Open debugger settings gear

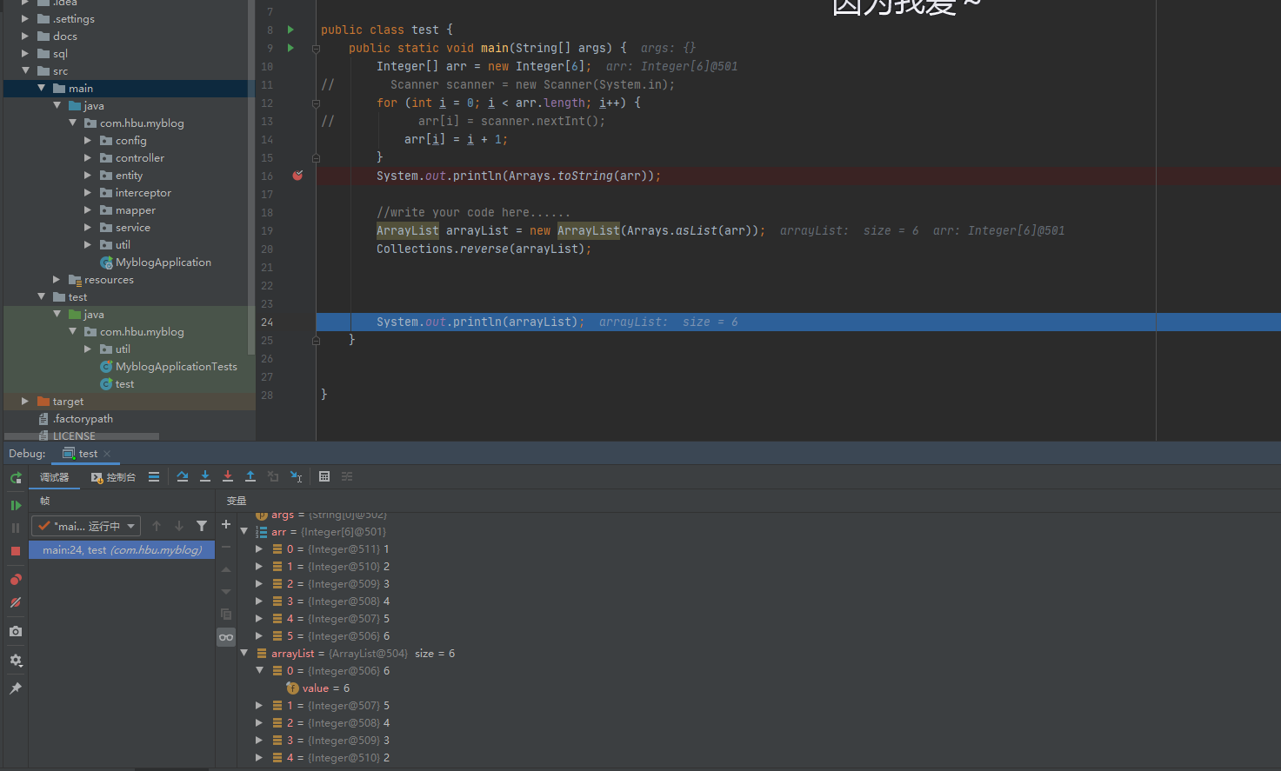[16, 661]
